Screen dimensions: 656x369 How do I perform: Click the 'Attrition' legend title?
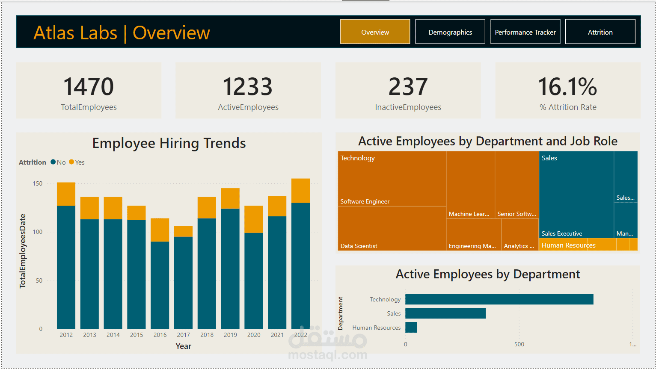(33, 162)
